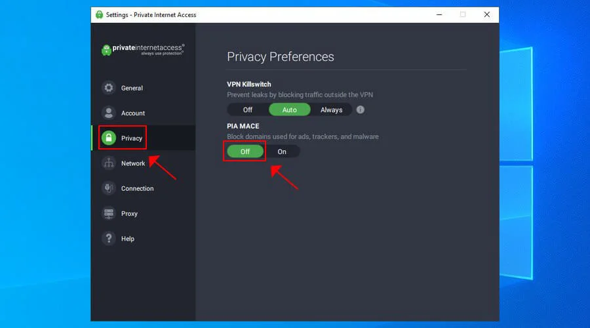
Task: Show VPN Killswitch info tooltip icon
Action: click(x=360, y=110)
